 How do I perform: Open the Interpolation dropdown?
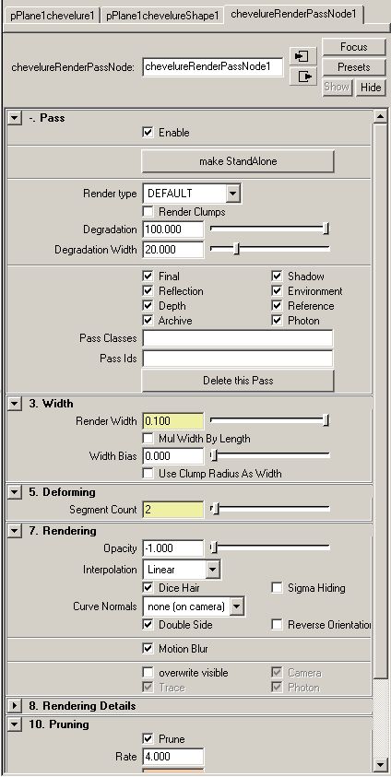182,570
